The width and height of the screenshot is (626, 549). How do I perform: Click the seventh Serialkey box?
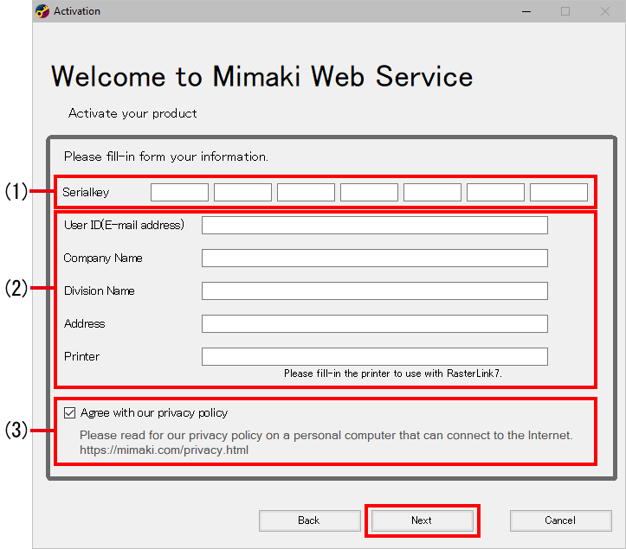(x=559, y=192)
